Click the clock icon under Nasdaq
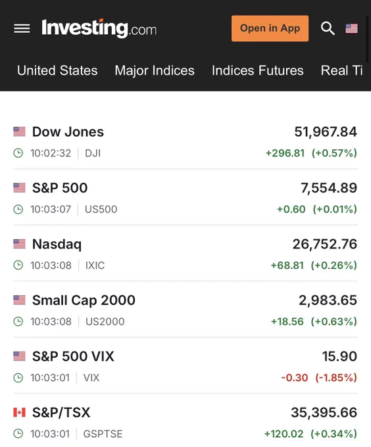371x447 pixels. tap(18, 265)
